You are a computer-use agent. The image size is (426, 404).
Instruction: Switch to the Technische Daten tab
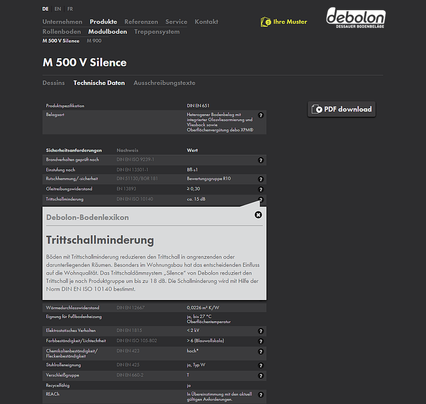coord(99,83)
